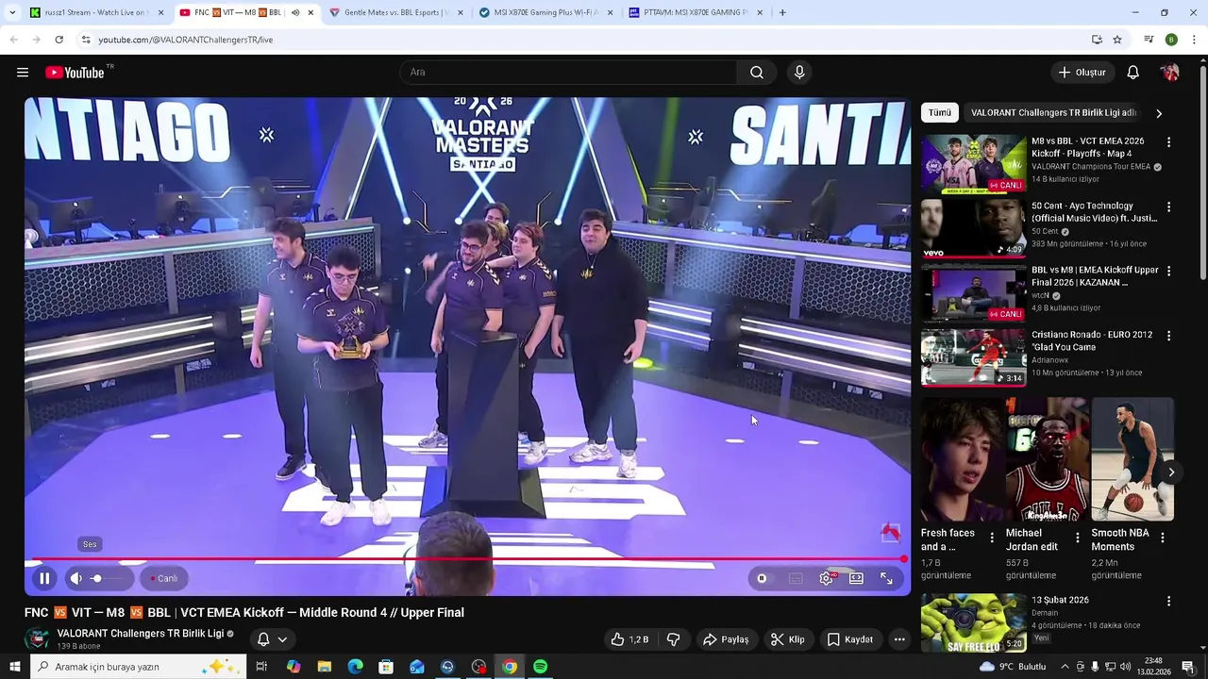Select the VALORANT Challengers TR Birlik Ligi chip
Image resolution: width=1208 pixels, height=679 pixels.
(x=1053, y=112)
